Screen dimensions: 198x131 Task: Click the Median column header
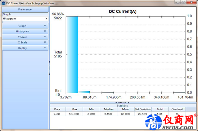(x=109, y=109)
